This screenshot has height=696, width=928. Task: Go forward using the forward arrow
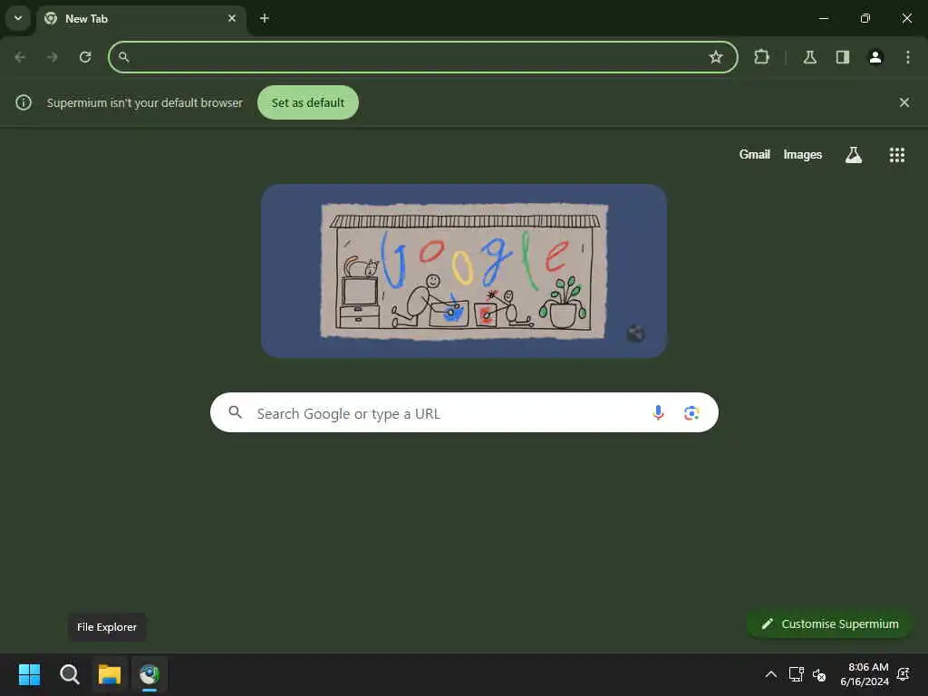click(53, 57)
